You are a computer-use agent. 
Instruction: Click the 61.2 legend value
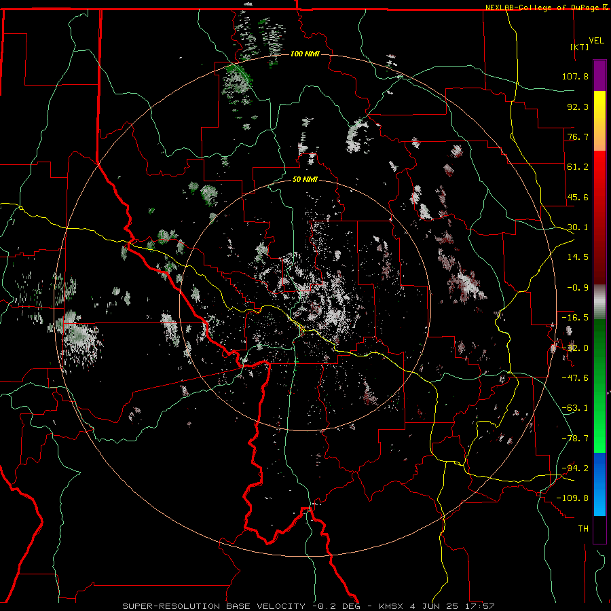click(578, 167)
